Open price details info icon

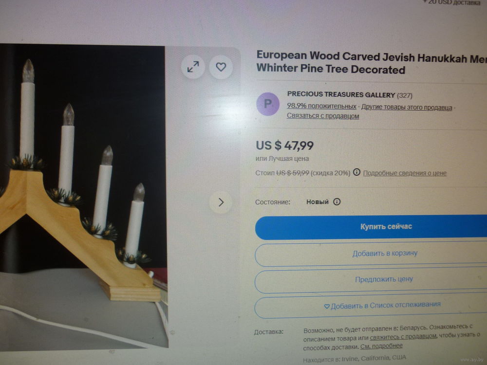click(356, 172)
